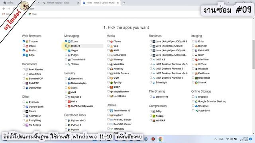Viewport: 255px width, 143px height.
Task: Check the K-Lite Codecs checkbox
Action: 108,73
